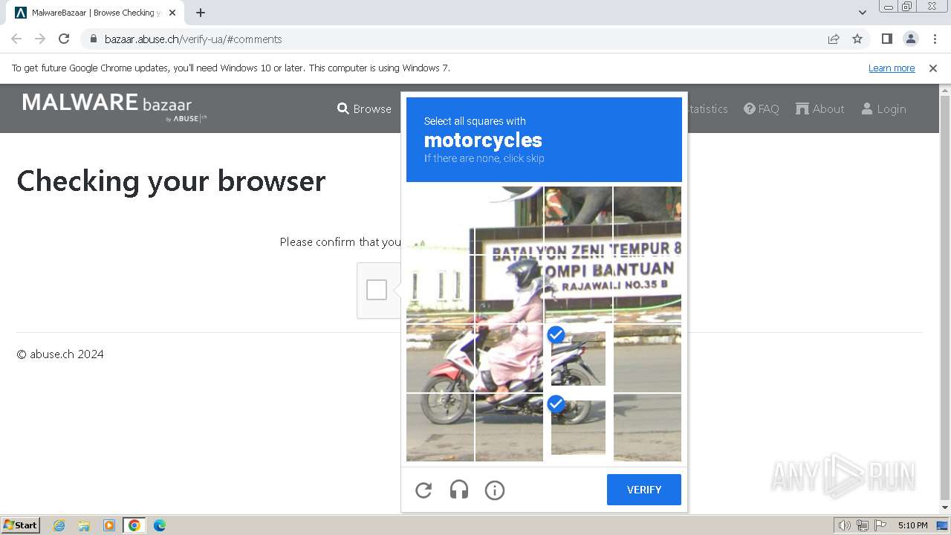
Task: Refresh the captcha challenge
Action: [423, 490]
